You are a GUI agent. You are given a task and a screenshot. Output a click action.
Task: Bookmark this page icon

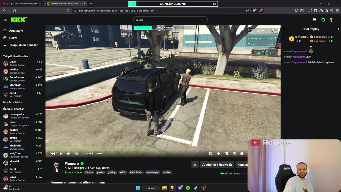[68, 11]
